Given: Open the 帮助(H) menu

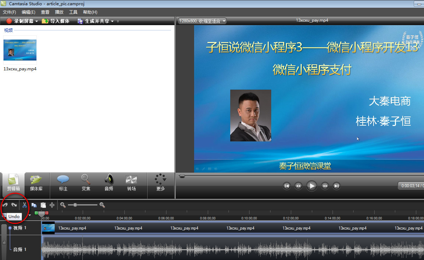Looking at the screenshot, I should (x=90, y=12).
